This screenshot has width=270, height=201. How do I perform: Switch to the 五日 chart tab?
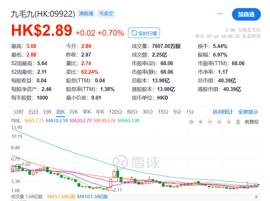point(33,112)
